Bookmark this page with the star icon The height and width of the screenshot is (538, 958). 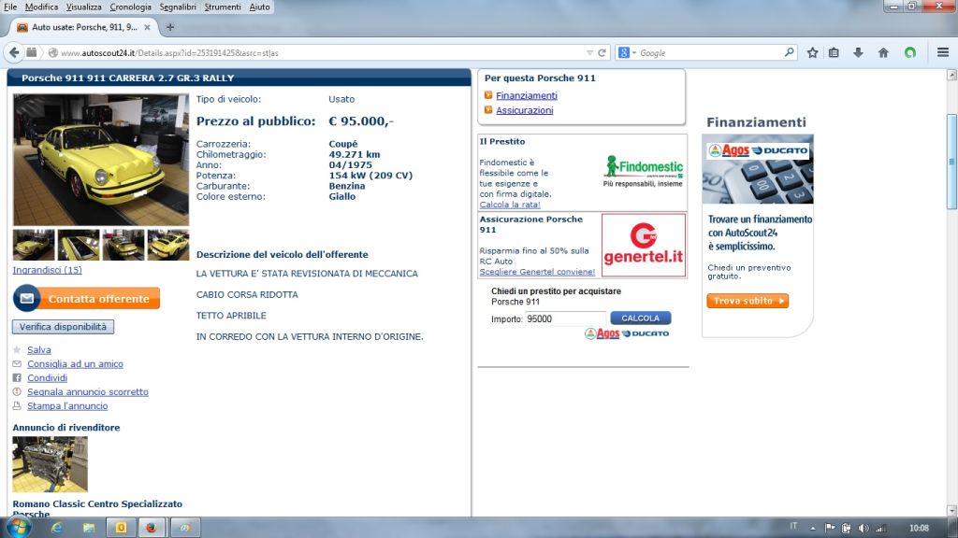(x=813, y=53)
